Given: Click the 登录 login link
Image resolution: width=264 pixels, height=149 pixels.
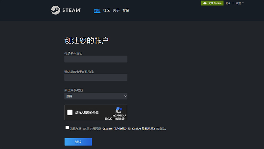Looking at the screenshot, I should click(x=228, y=3).
